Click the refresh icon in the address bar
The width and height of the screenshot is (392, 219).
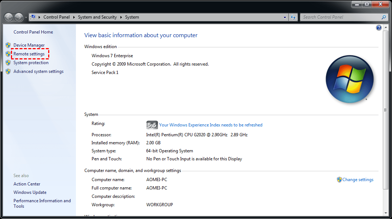293,17
